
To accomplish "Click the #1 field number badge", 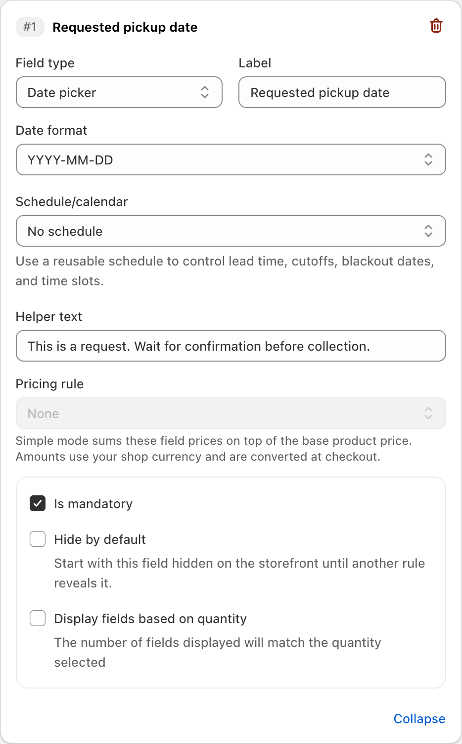I will (30, 26).
